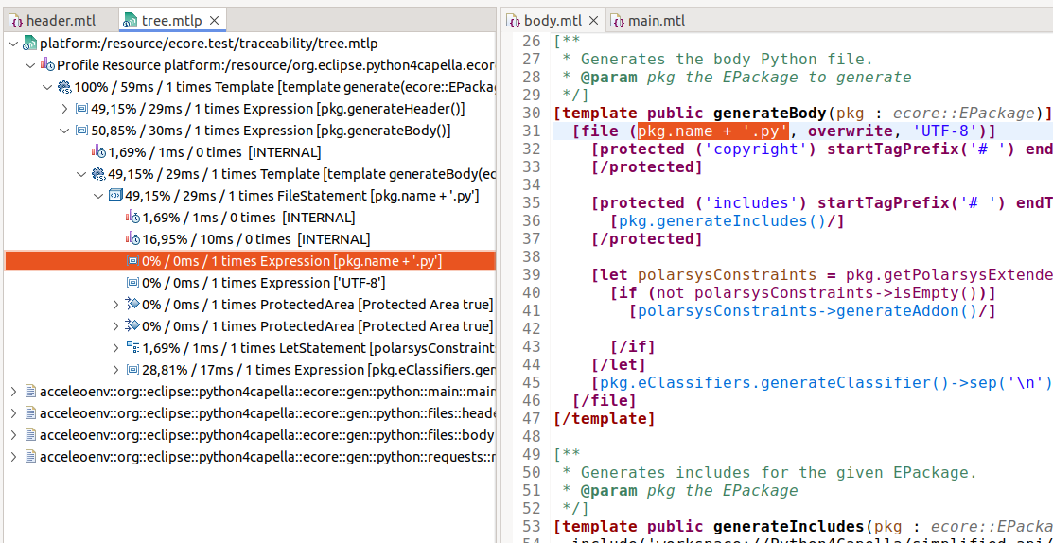Collapse the platform:/resource tree.mtlp root node

pyautogui.click(x=13, y=44)
